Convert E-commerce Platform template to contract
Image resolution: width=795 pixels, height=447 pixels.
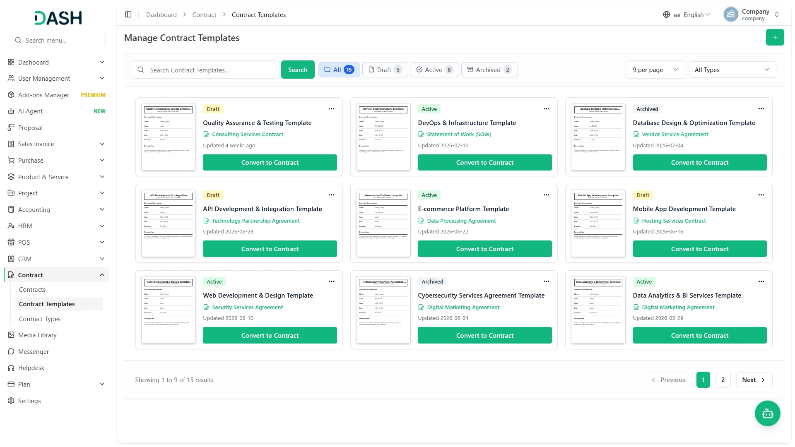pyautogui.click(x=484, y=249)
